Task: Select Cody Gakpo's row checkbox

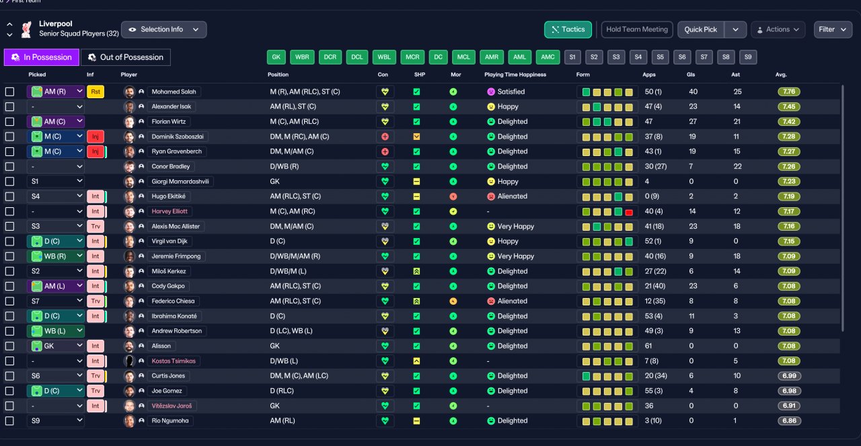Action: point(9,286)
